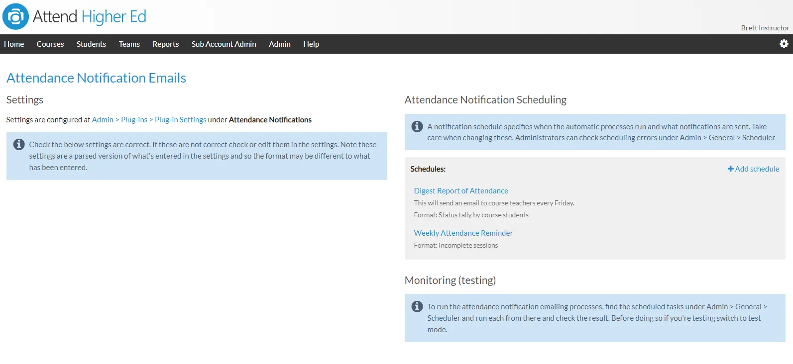The height and width of the screenshot is (364, 793).
Task: Click the info icon in Settings notice
Action: click(x=19, y=144)
